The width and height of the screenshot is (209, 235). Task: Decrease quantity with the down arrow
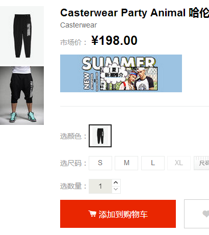point(116,190)
